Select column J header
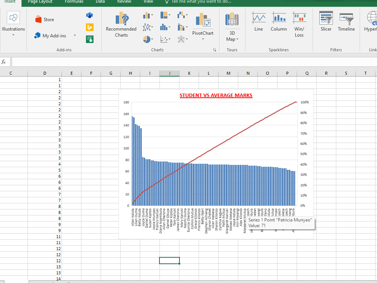Screen dimensions: 377x283 click(x=170, y=73)
